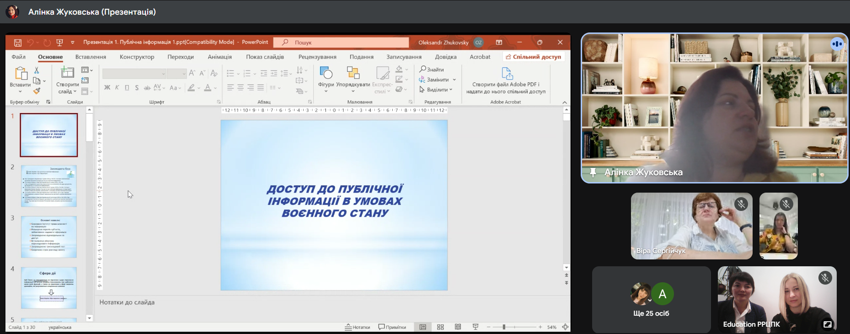The height and width of the screenshot is (334, 850).
Task: Start slideshow from the quick access toolbar
Action: (59, 43)
